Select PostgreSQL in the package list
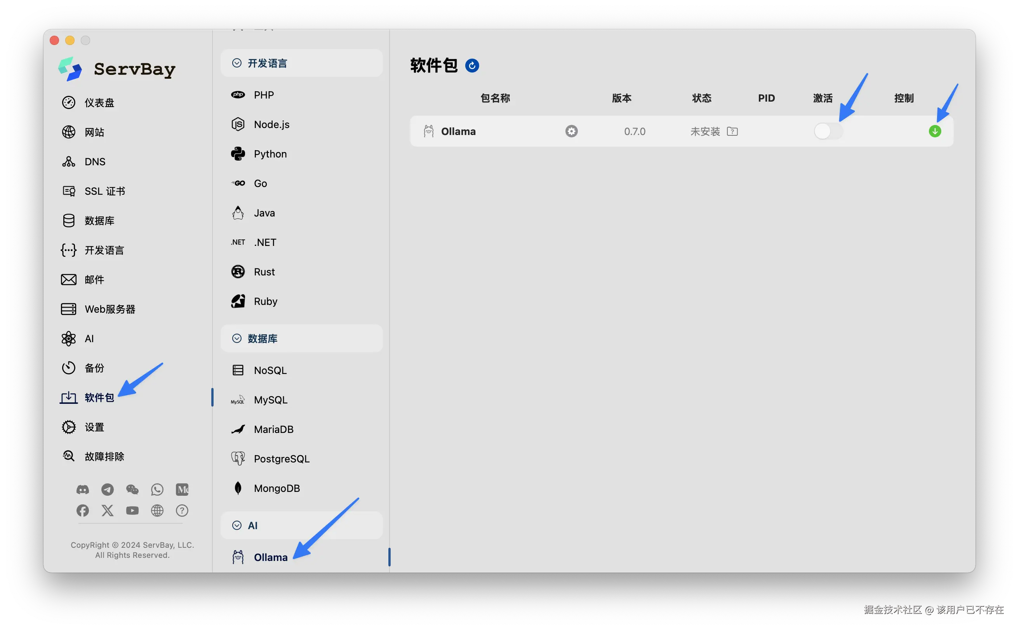 (x=281, y=459)
